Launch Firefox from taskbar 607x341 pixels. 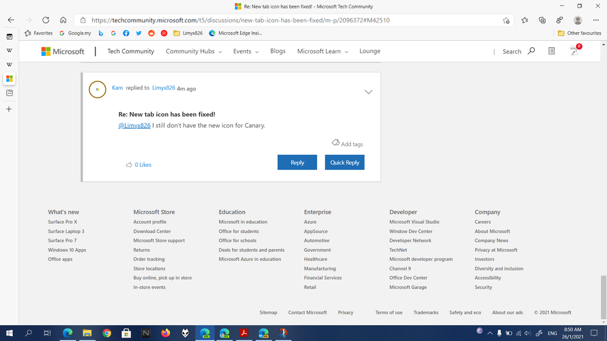click(x=165, y=333)
